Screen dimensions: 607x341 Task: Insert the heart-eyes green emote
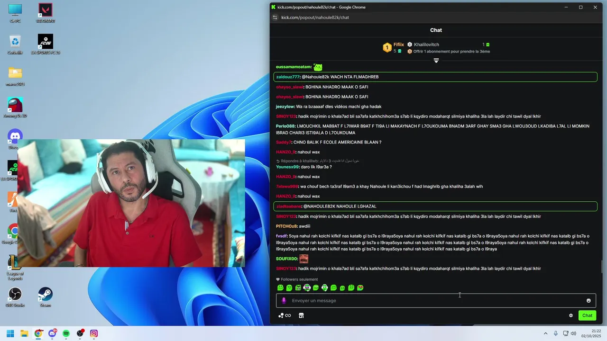[x=360, y=287]
